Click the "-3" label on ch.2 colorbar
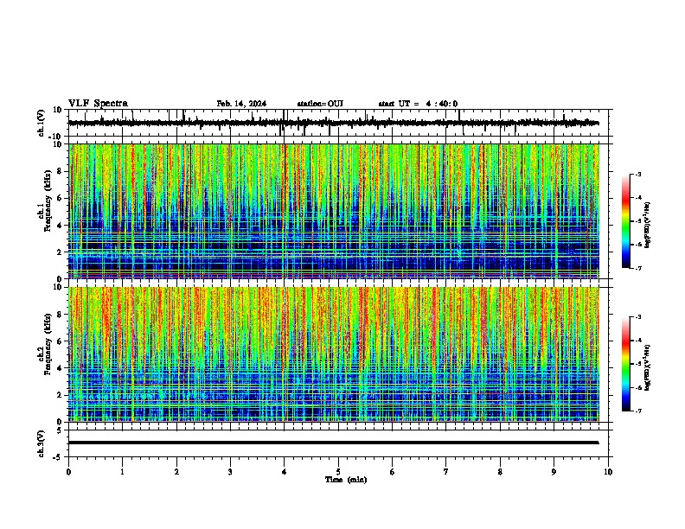This screenshot has width=685, height=529. 637,317
